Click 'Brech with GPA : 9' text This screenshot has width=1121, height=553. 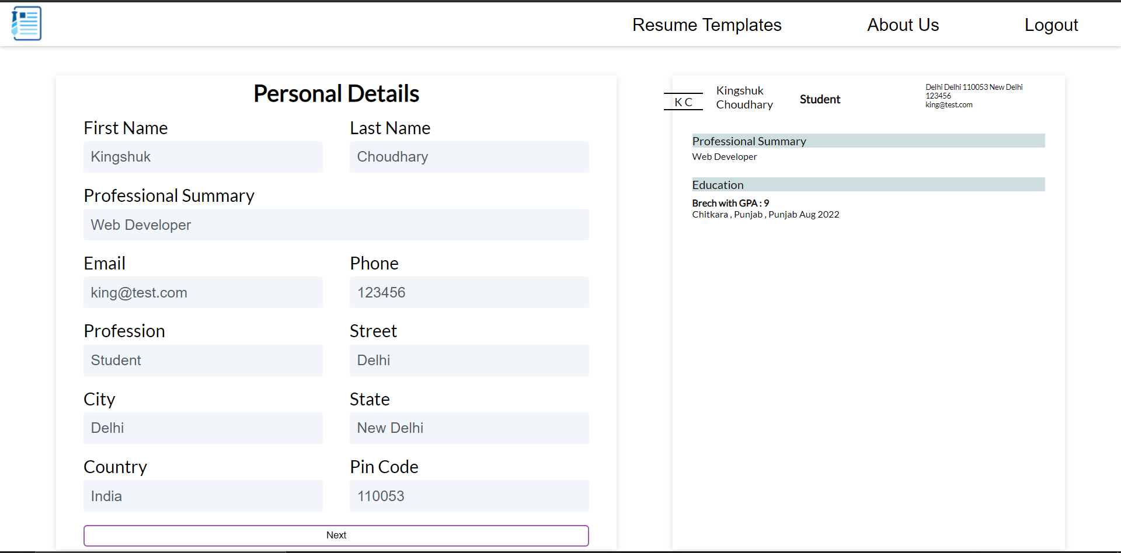click(730, 203)
